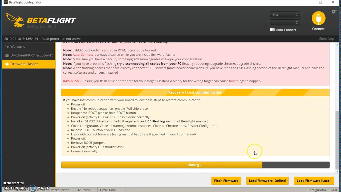Click 'Jumper the BOOT pins or hold BOOT button.'
Screen dimensions: 341x192
104,113
